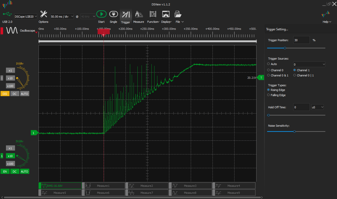Expand the File menu arrow
This screenshot has height=199, width=337.
(x=183, y=22)
